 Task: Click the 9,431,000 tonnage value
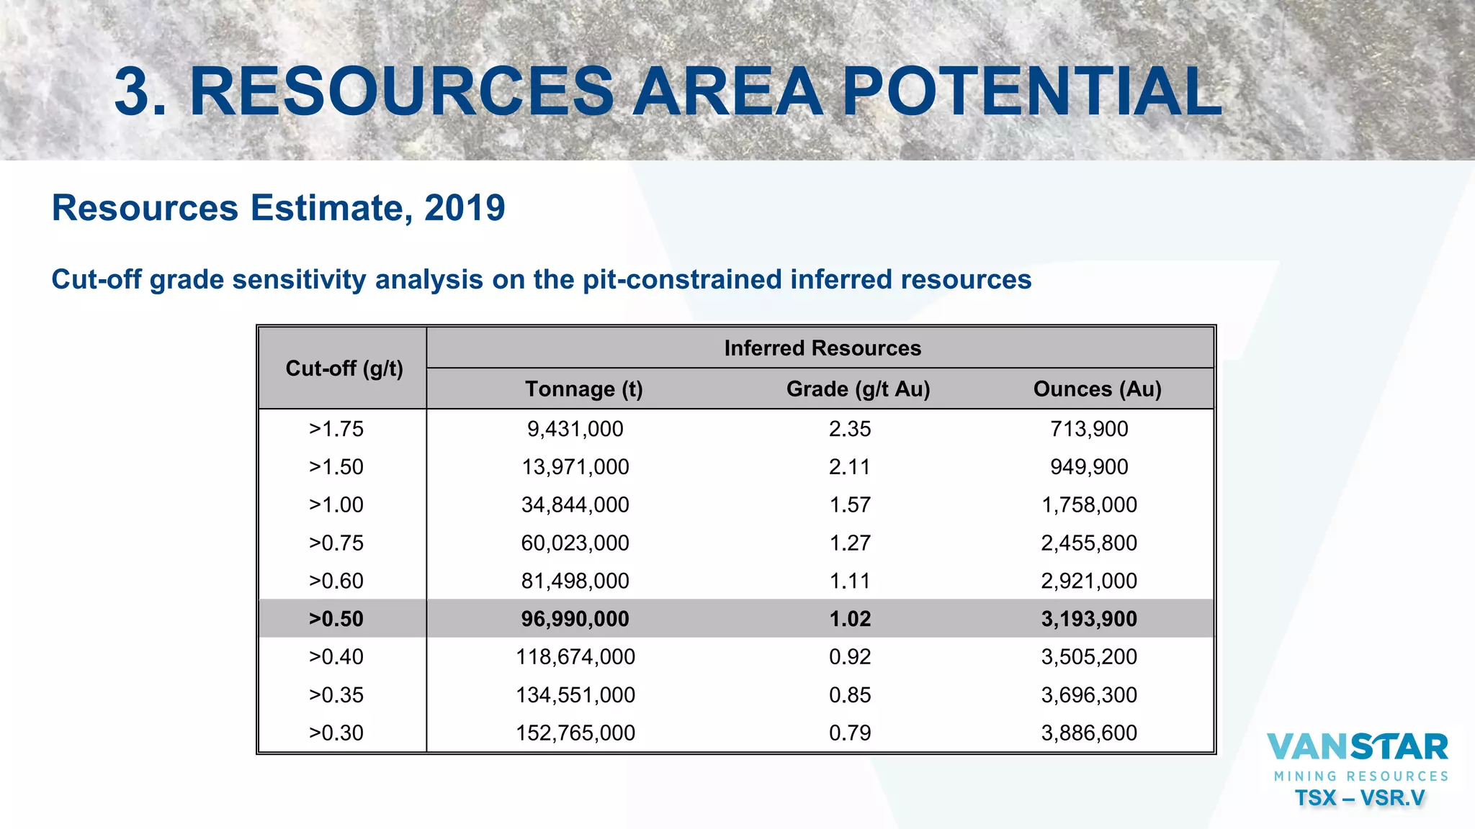575,429
